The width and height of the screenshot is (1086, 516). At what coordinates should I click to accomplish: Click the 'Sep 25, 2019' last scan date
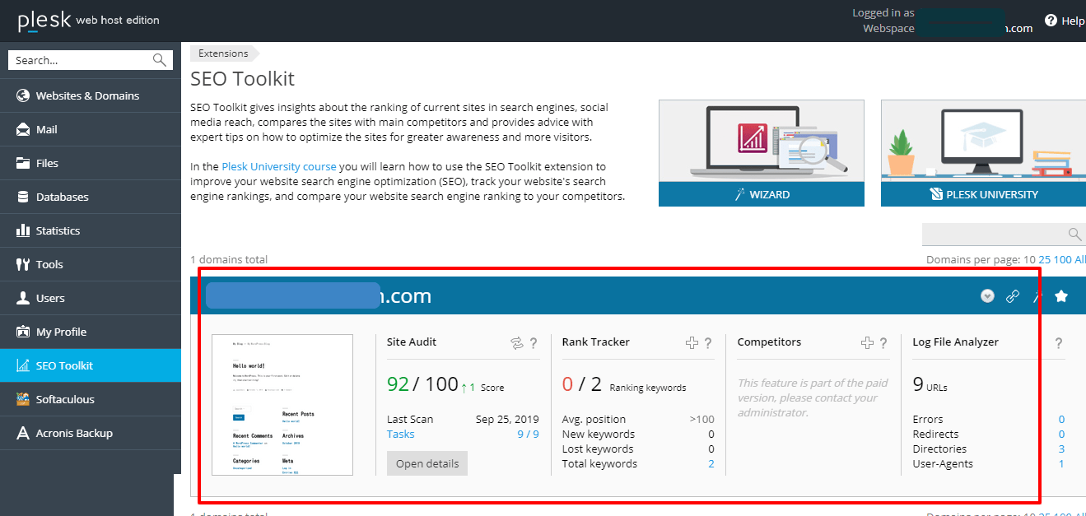coord(507,419)
